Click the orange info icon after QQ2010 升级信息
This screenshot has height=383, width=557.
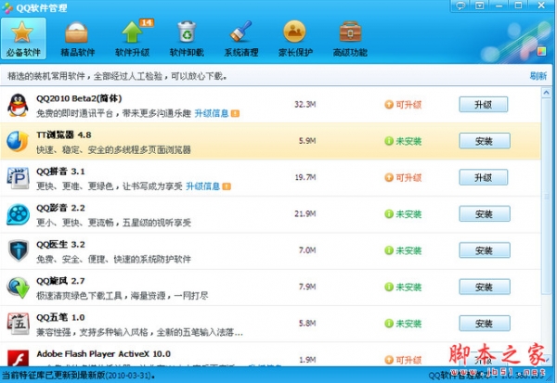pos(235,113)
